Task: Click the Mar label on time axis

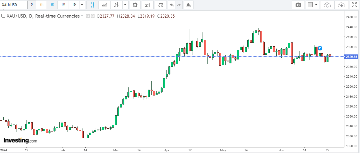Action: pyautogui.click(x=116, y=150)
